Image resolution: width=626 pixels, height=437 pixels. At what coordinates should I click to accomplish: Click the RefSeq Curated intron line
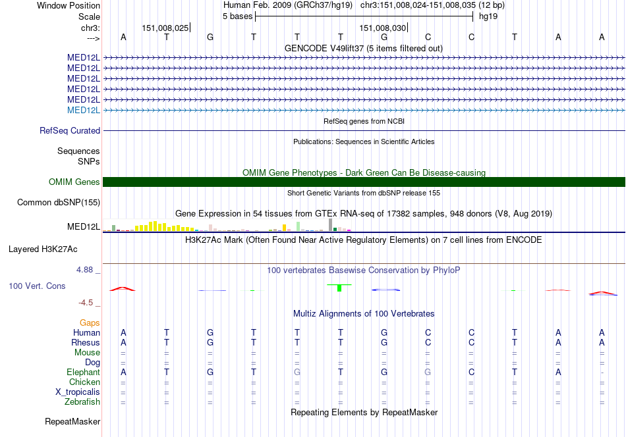(x=364, y=130)
